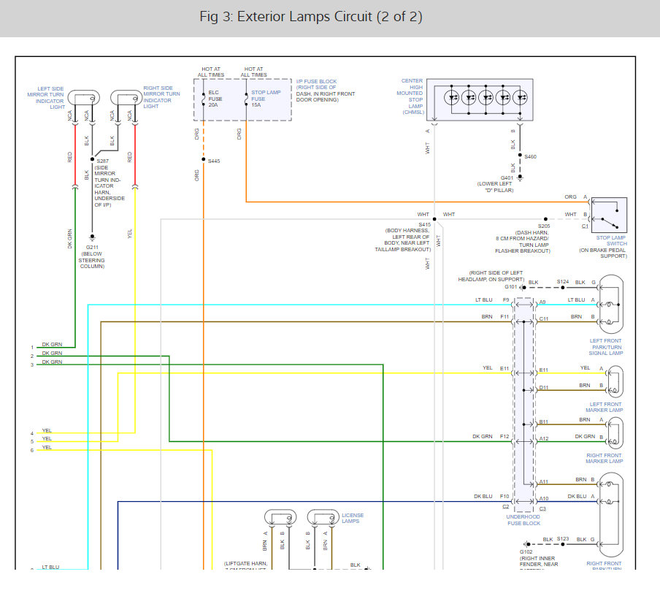This screenshot has width=660, height=596.
Task: Click connector pin label C11
Action: (544, 319)
